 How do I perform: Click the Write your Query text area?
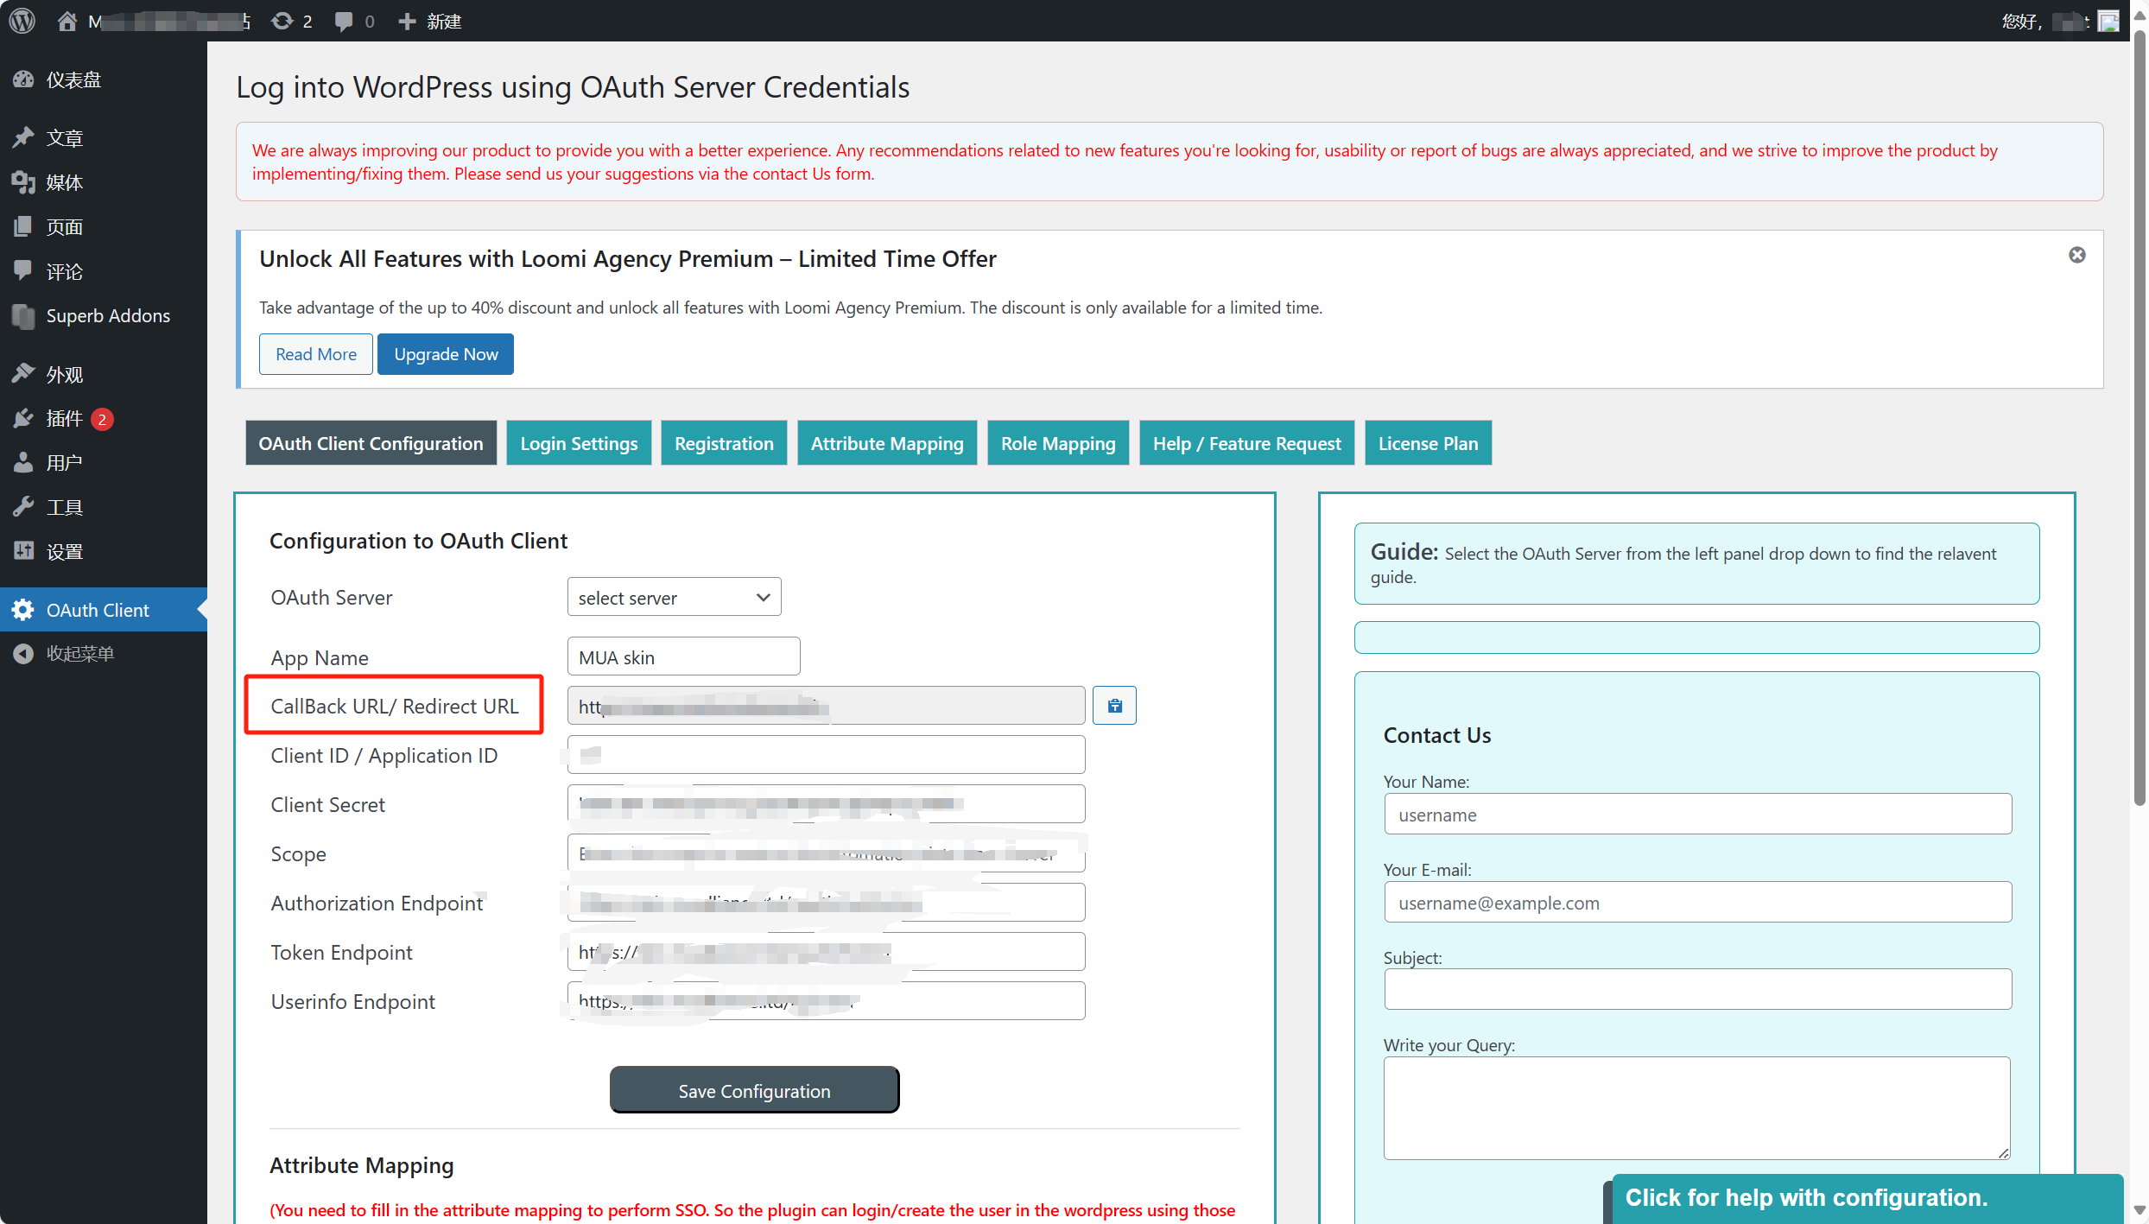pyautogui.click(x=1697, y=1108)
